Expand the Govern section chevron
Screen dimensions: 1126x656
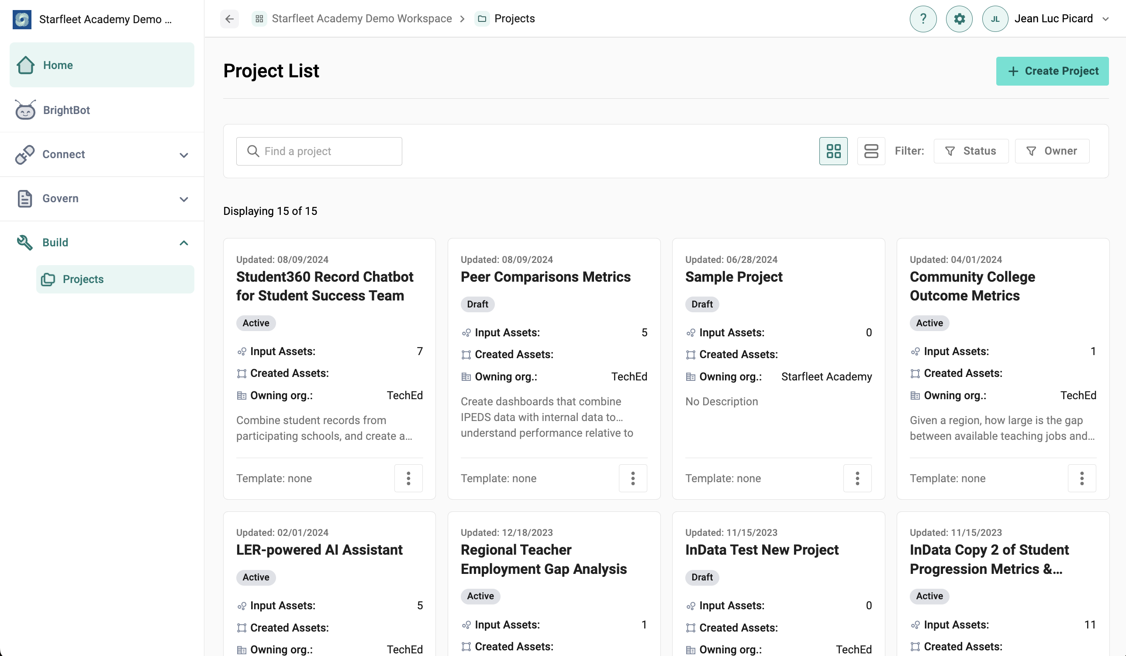(183, 199)
